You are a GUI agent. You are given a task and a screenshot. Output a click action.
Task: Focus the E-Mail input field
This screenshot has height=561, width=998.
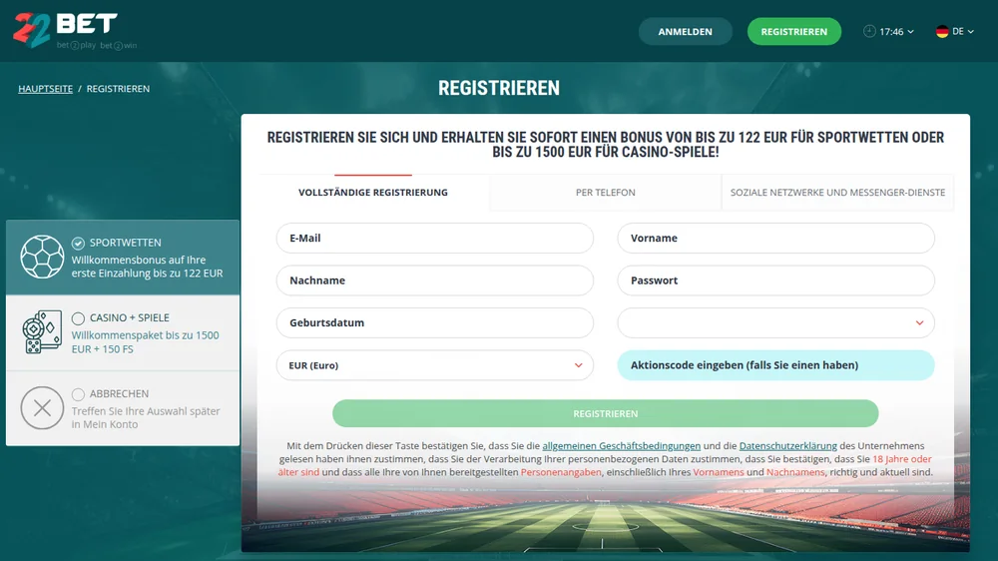tap(435, 239)
